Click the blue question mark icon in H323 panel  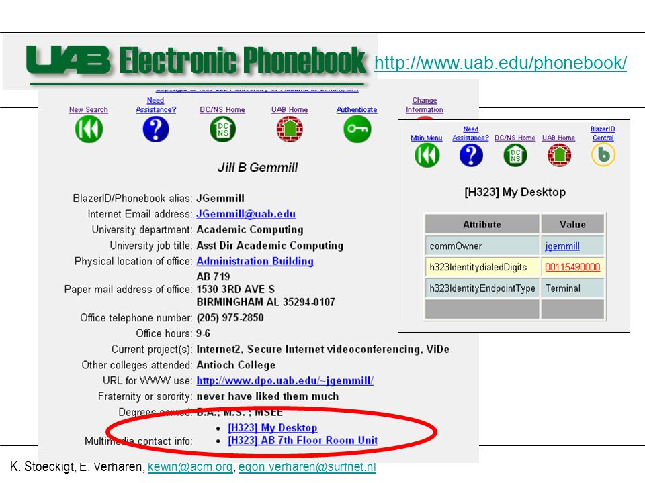pyautogui.click(x=471, y=155)
